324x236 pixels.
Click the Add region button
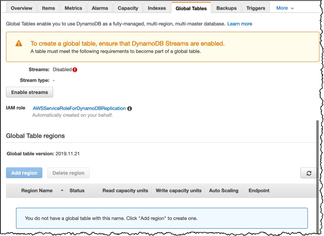tap(24, 173)
